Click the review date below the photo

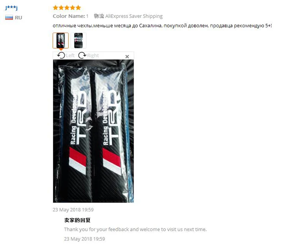pos(73,210)
